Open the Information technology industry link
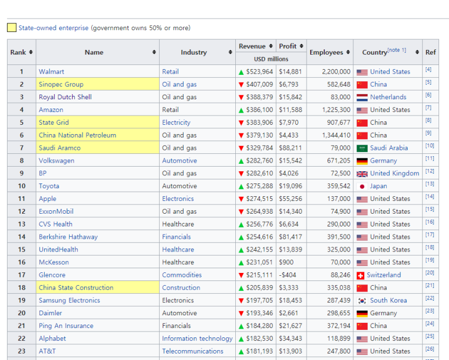 click(197, 339)
